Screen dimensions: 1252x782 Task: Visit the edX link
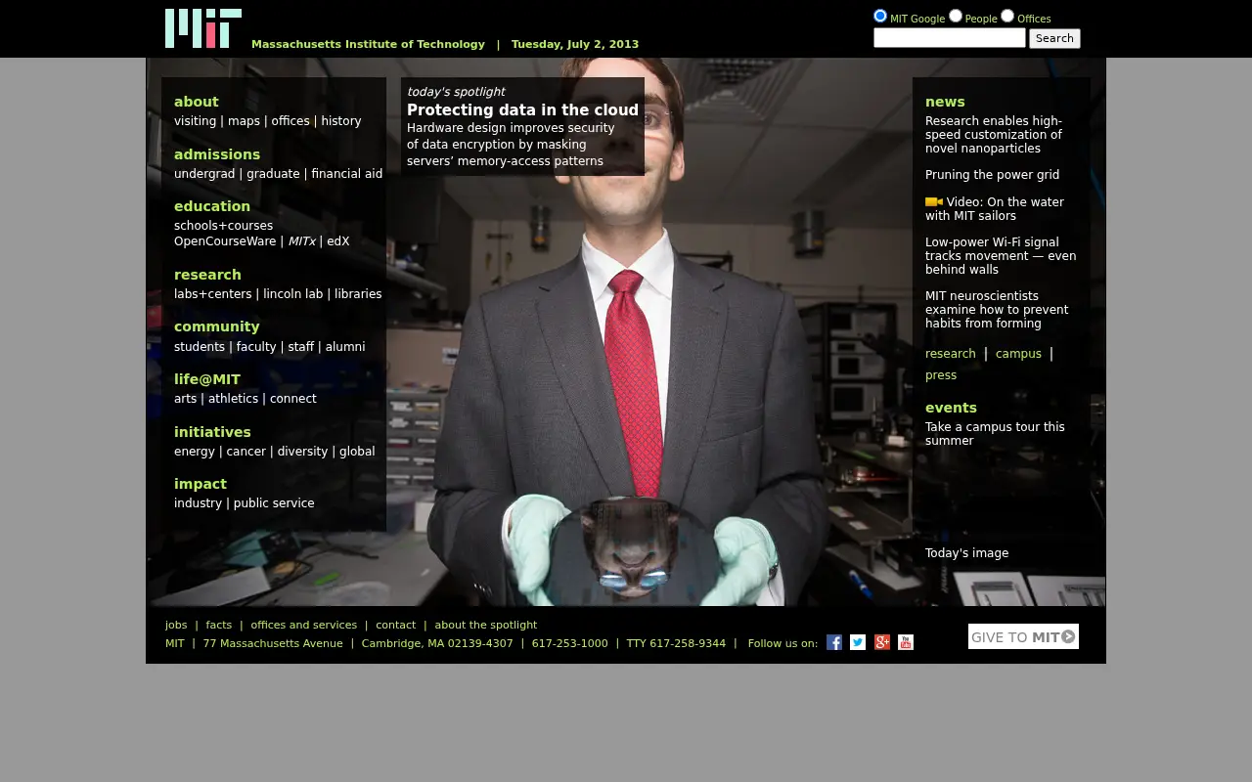(338, 241)
